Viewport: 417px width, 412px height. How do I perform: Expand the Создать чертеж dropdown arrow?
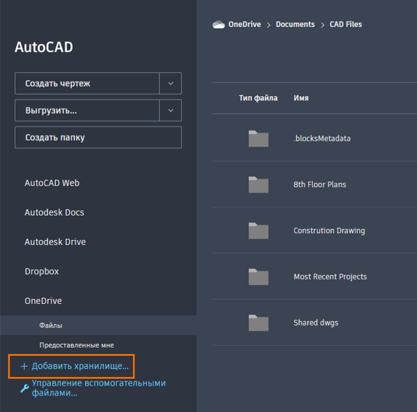click(x=170, y=83)
